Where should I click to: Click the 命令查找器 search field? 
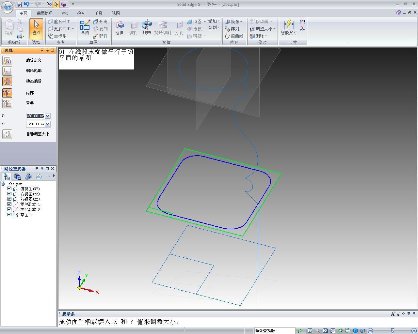tap(275, 331)
